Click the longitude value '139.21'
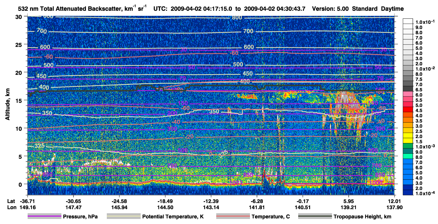Screen dimensions: 438x224 349,208
